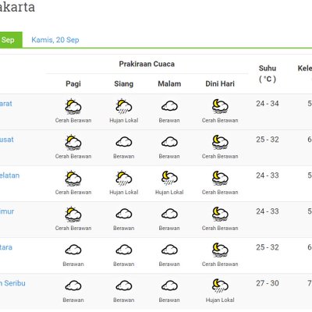Image resolution: width=312 pixels, height=312 pixels.
Task: Click Utara Dini Hari moon-cloud icon
Action: 220,250
